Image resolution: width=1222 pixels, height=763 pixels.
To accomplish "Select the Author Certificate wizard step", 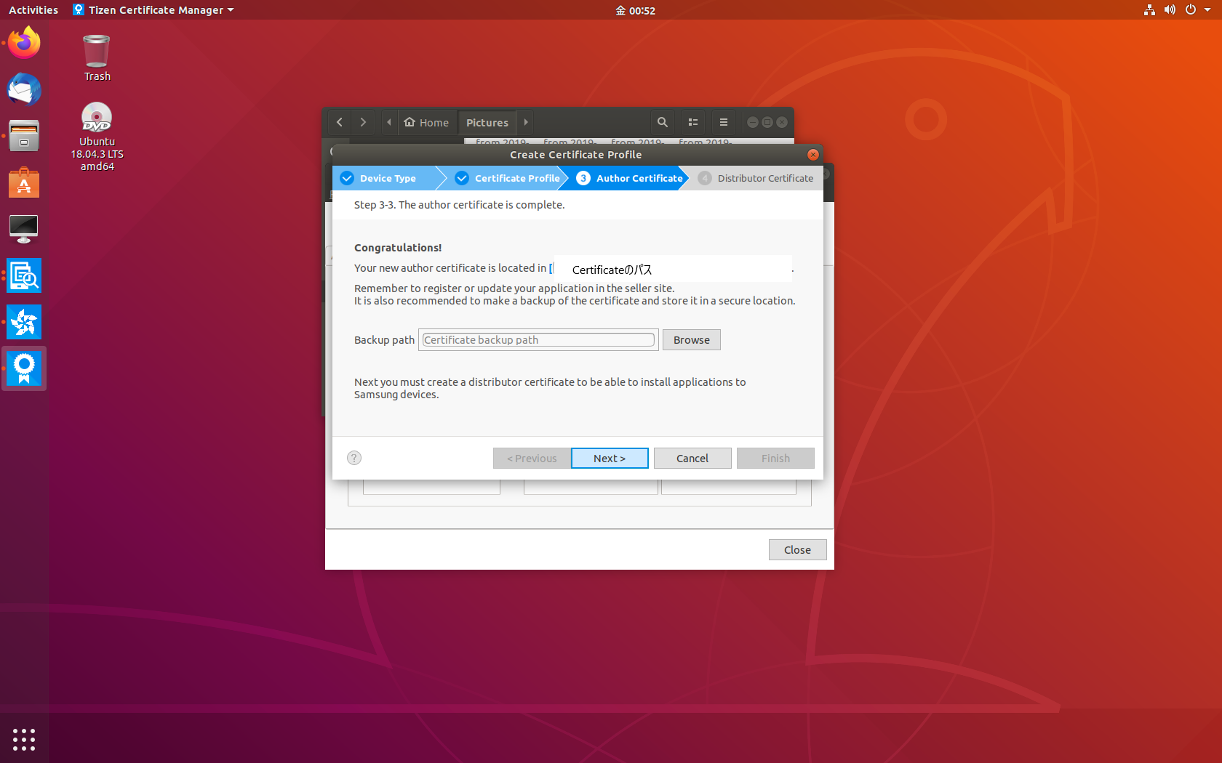I will point(630,178).
